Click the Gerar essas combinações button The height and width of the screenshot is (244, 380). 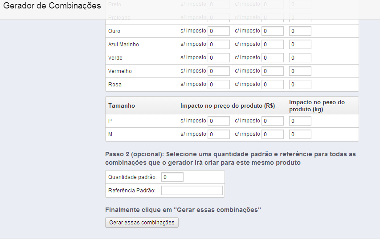click(x=142, y=223)
